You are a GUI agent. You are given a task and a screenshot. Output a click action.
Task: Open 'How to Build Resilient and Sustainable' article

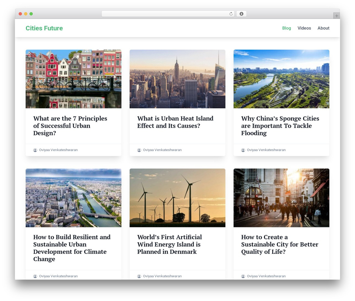coord(72,248)
